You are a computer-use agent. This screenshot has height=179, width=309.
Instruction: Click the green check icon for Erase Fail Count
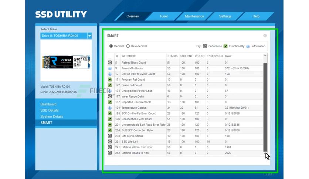click(110, 85)
